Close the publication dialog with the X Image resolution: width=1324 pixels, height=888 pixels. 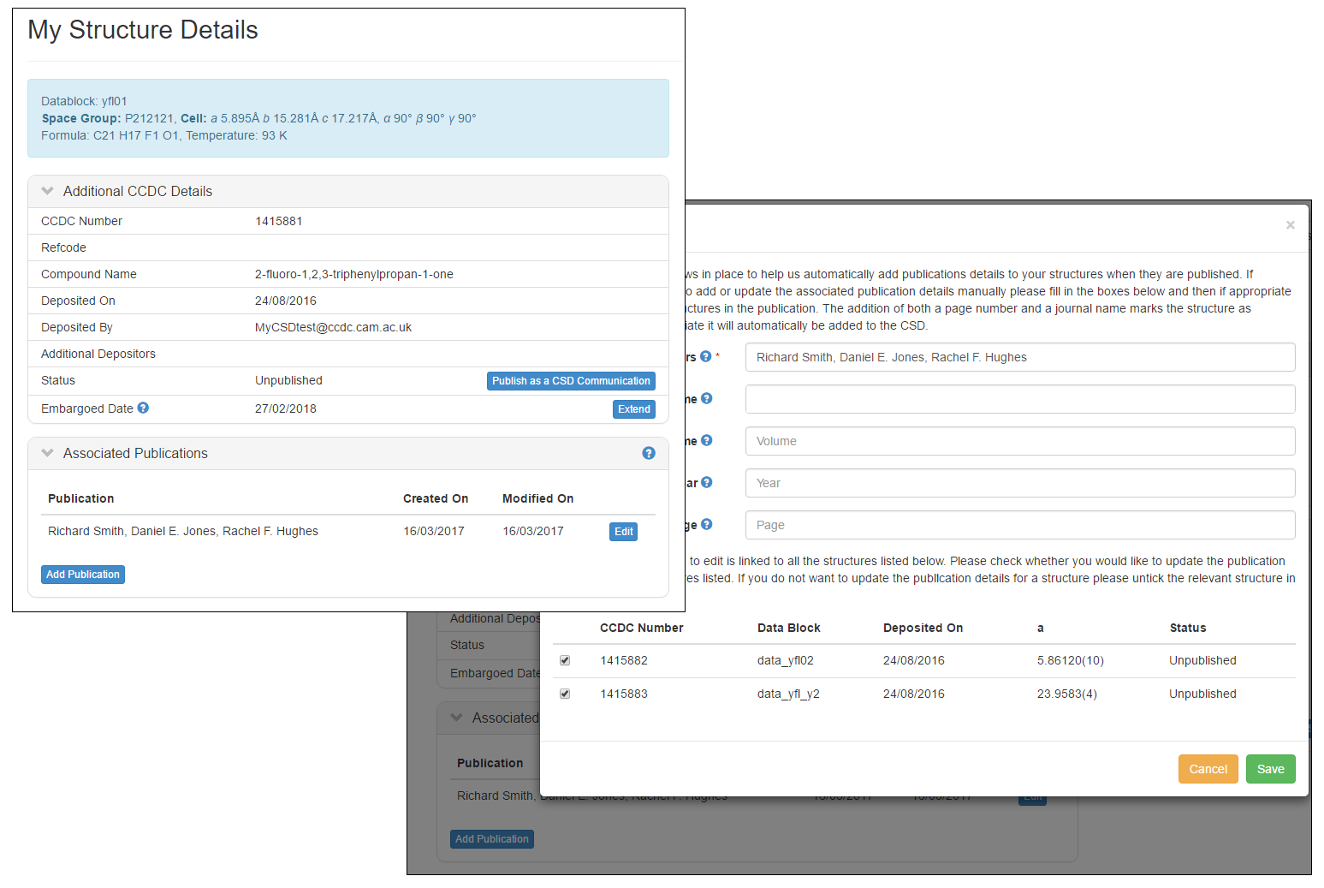pos(1290,225)
